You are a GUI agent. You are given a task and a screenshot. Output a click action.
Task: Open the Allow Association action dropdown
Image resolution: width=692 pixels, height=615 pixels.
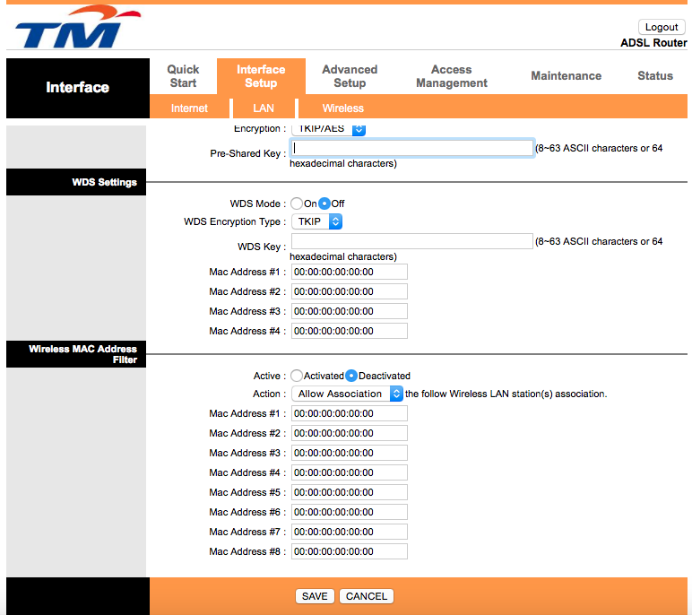[x=347, y=394]
